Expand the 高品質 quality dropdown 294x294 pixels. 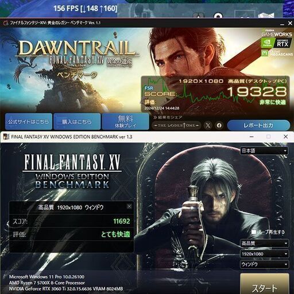[x=264, y=243]
